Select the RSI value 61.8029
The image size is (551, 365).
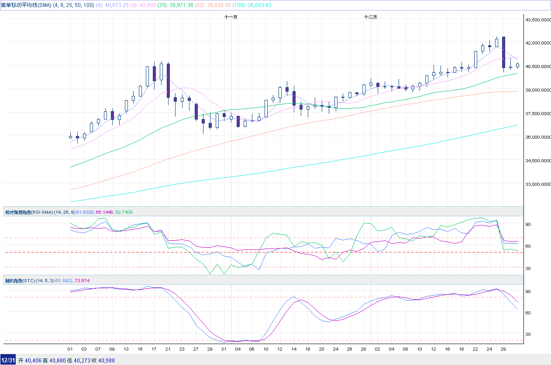click(85, 212)
